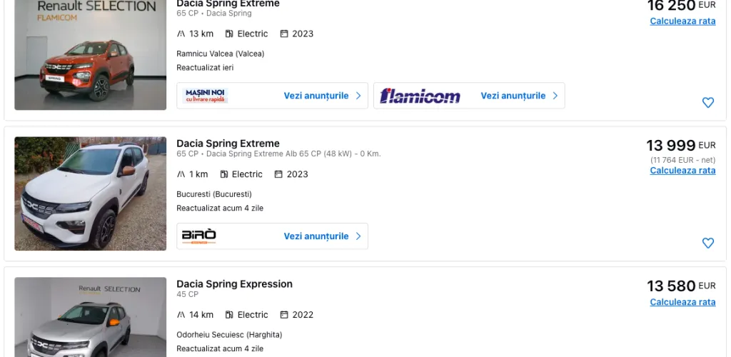Open 'Calculeaza rata' for the 13 999 EUR car
731x357 pixels.
tap(682, 171)
